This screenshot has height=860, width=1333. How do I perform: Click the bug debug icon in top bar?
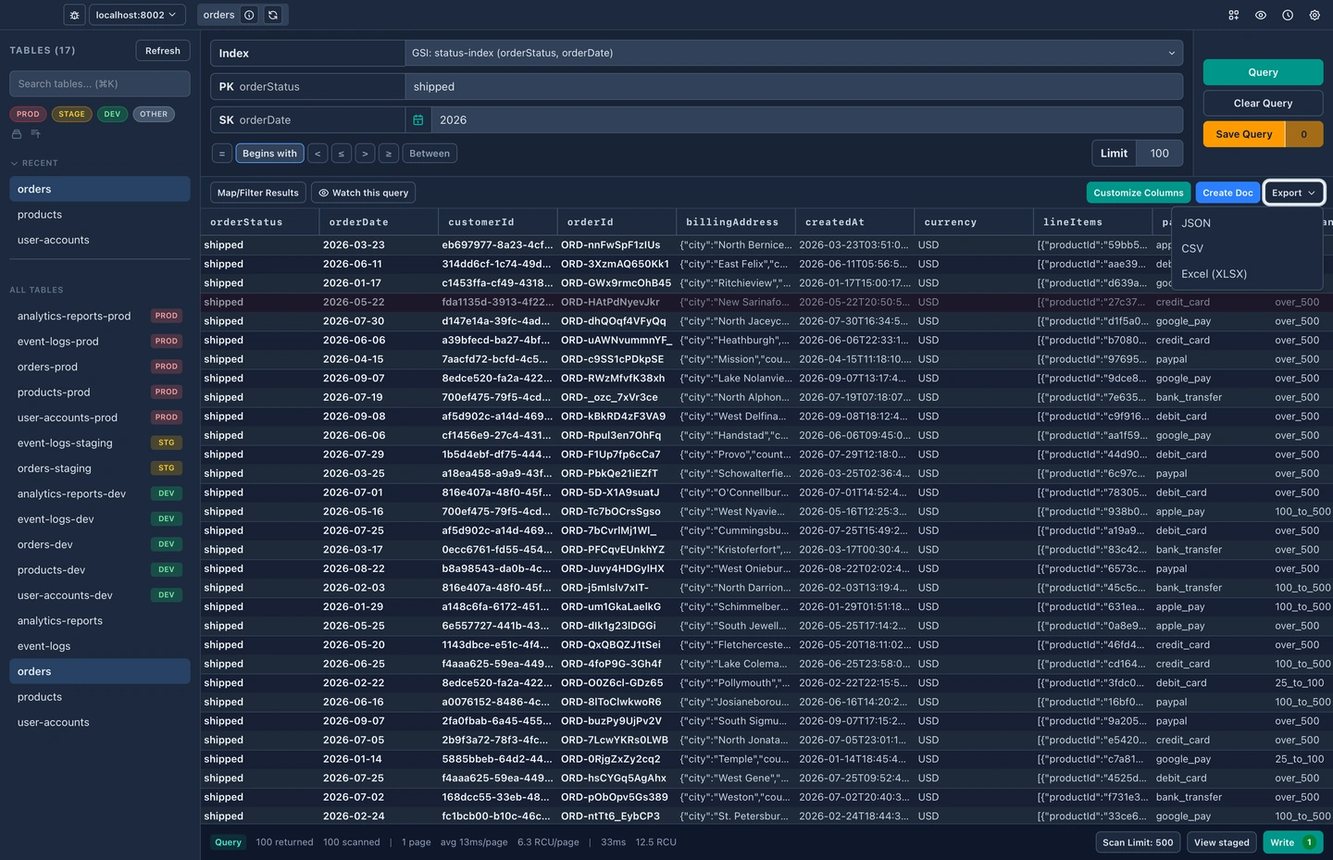click(x=75, y=15)
